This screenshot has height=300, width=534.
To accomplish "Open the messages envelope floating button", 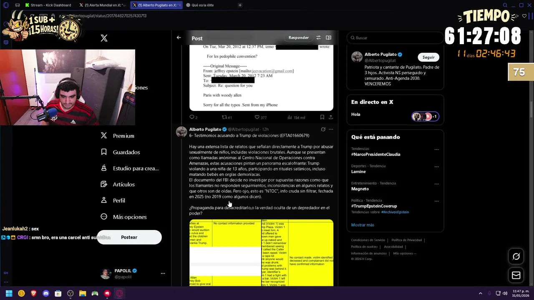I will coord(516,275).
